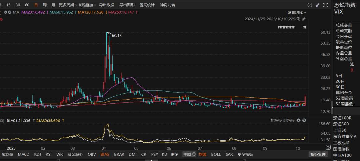Viewport: 360px width, 161px height.
Task: Click 导出数据 export data button
Action: [x=107, y=5]
